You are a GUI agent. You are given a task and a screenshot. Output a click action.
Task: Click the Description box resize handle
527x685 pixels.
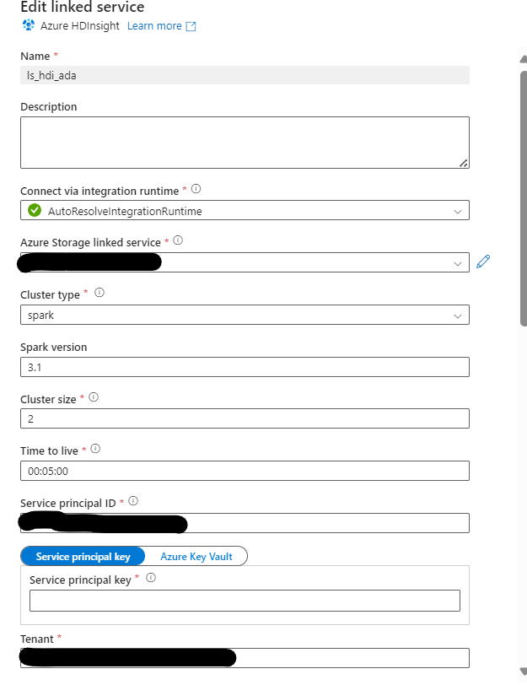coord(464,163)
